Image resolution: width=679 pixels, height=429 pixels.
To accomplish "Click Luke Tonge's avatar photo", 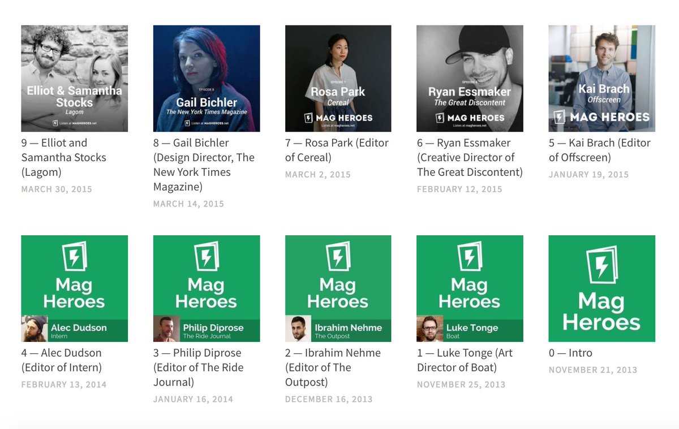I will 430,329.
